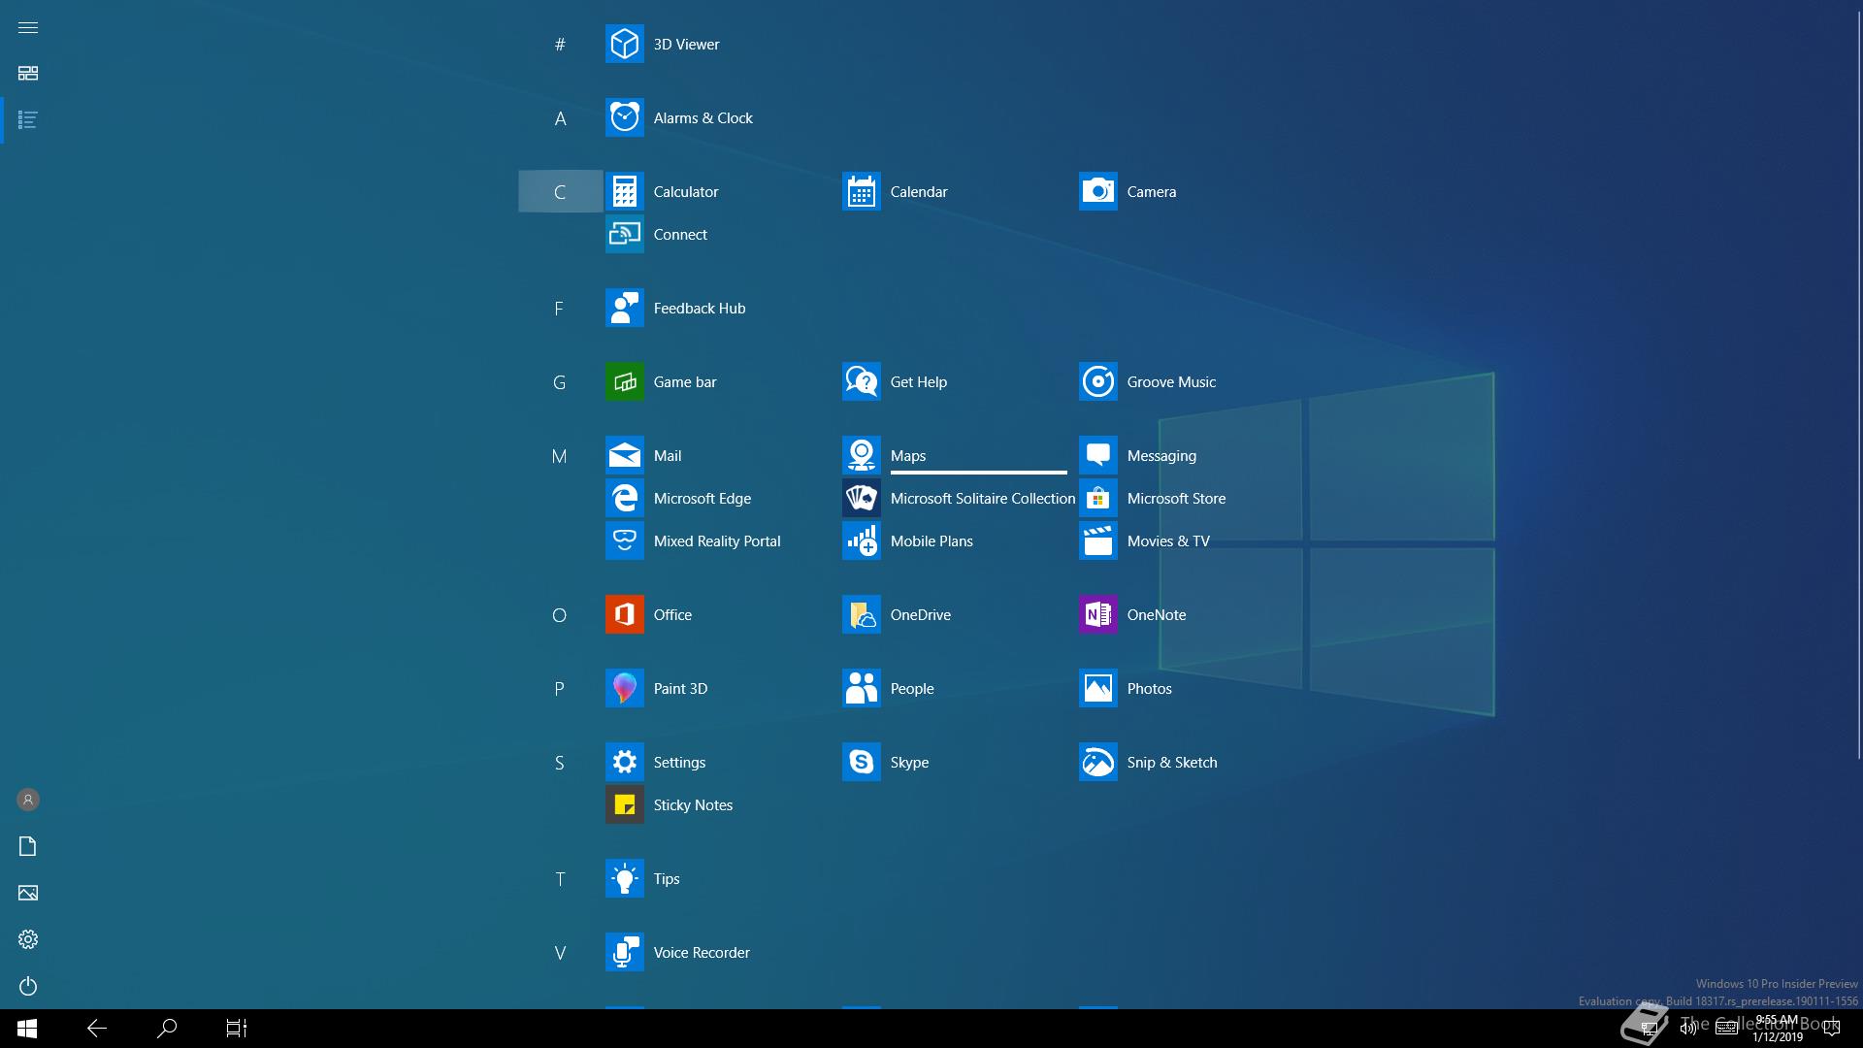The width and height of the screenshot is (1863, 1048).
Task: Open the People app icon
Action: pos(861,688)
